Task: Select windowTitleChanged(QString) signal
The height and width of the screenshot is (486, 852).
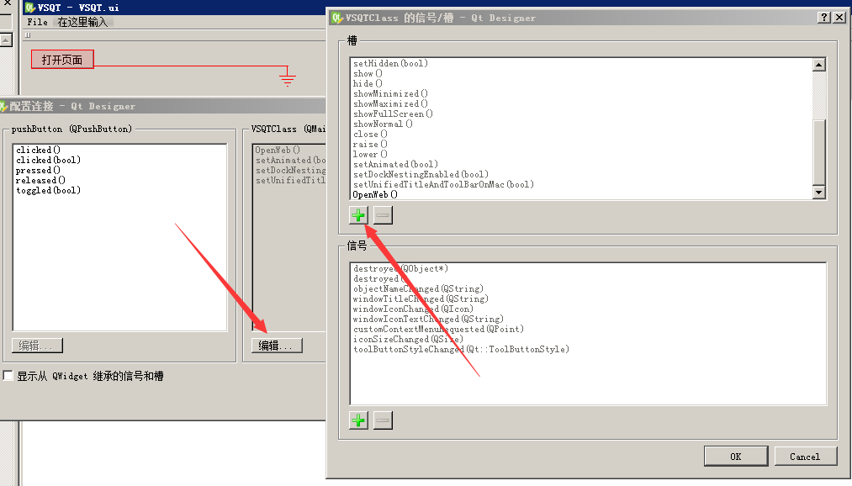Action: click(421, 299)
